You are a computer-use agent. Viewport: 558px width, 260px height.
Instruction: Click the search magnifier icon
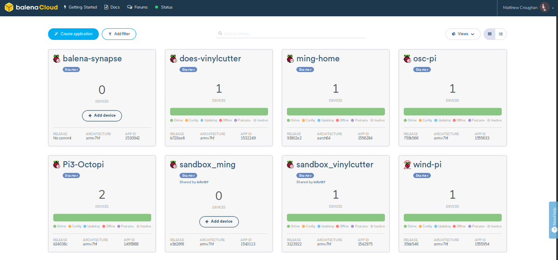220,33
